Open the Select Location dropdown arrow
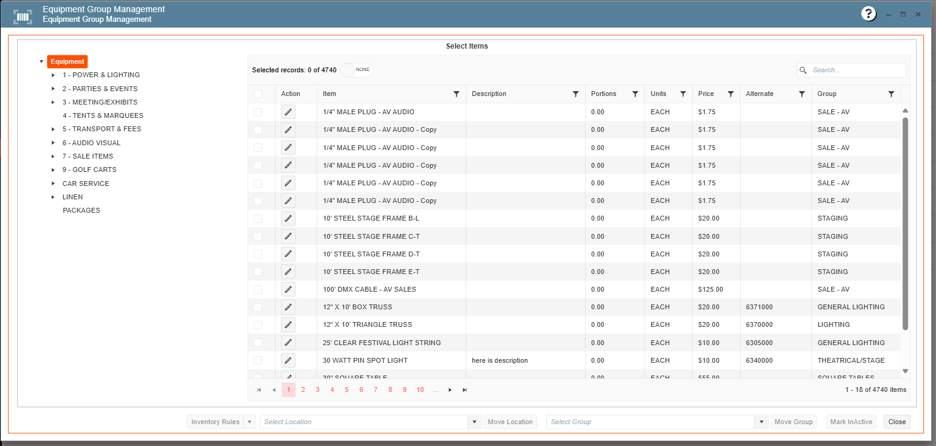The height and width of the screenshot is (446, 936). 474,422
